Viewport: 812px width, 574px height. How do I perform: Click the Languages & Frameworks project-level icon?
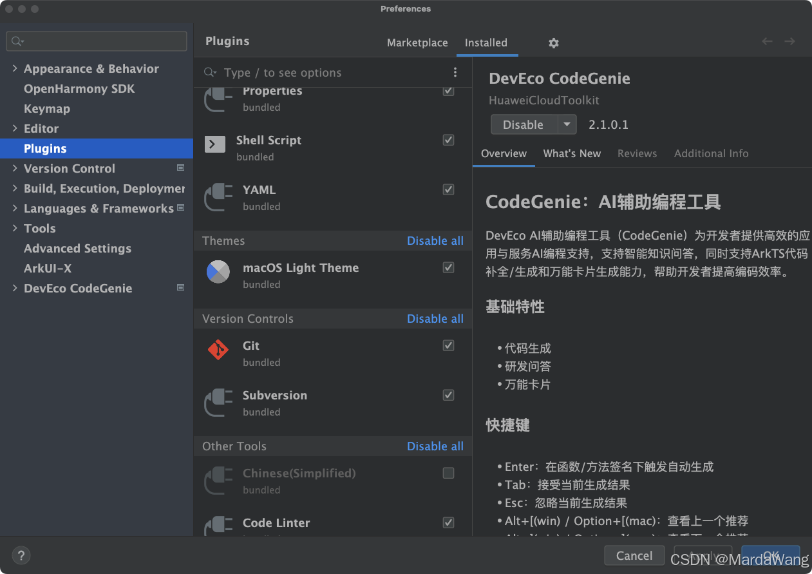(180, 207)
